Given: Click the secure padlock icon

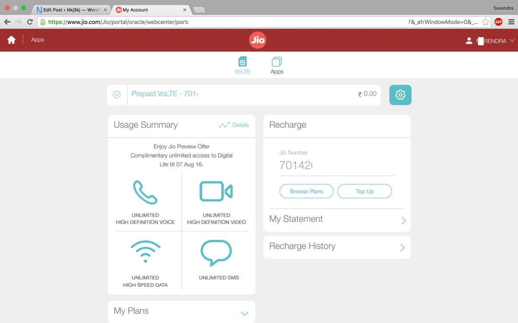Looking at the screenshot, I should (43, 22).
